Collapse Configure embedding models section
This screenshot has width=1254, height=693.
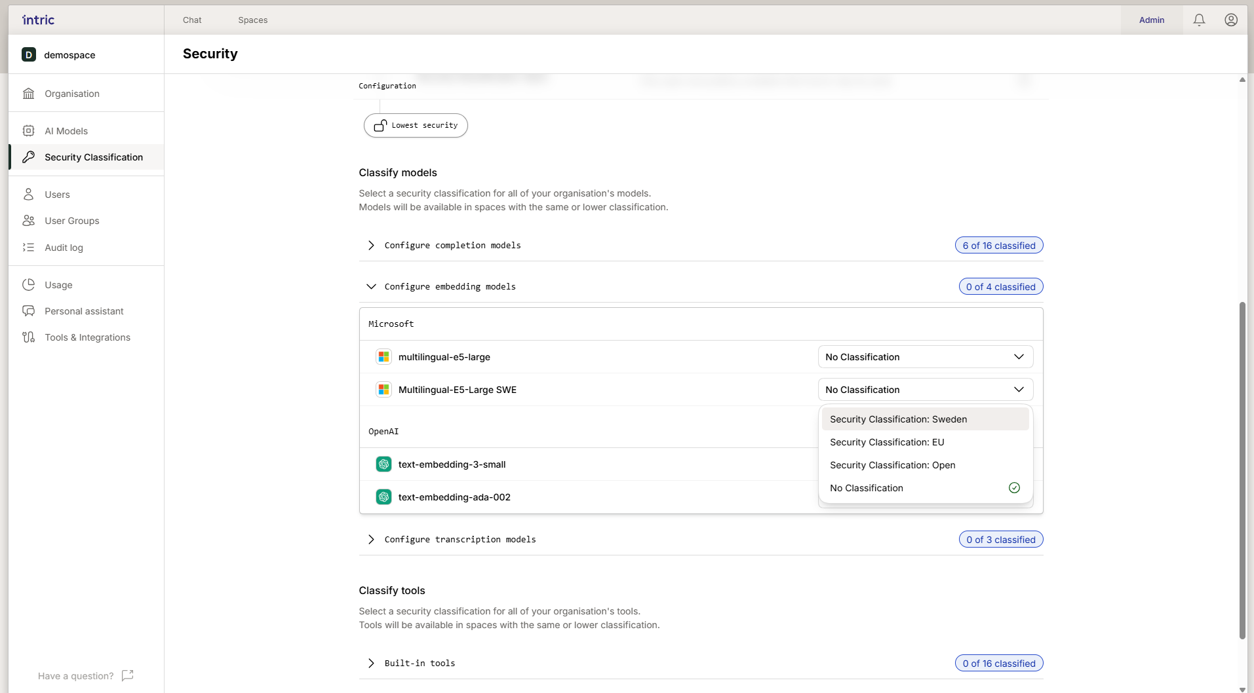pyautogui.click(x=371, y=287)
